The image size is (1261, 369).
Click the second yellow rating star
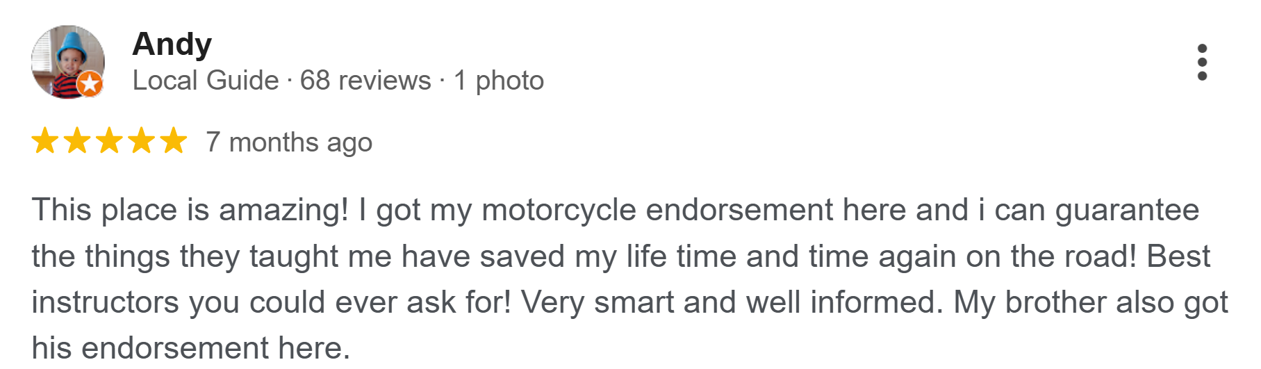[x=77, y=141]
